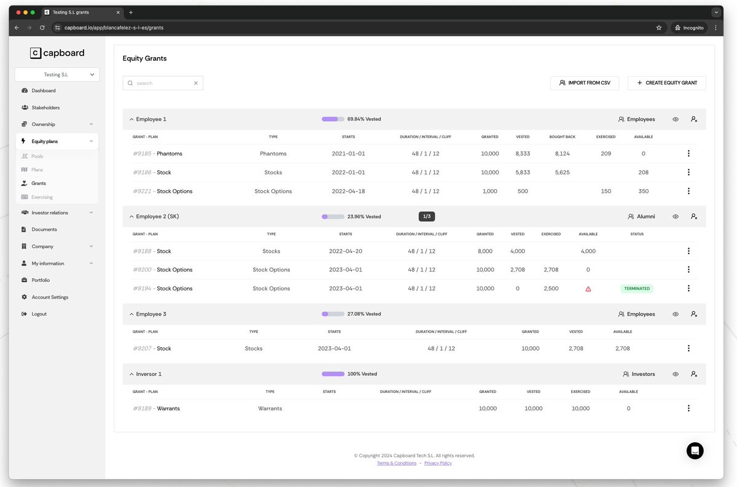
Task: Collapse the Equity plans sidebar menu
Action: tap(57, 141)
